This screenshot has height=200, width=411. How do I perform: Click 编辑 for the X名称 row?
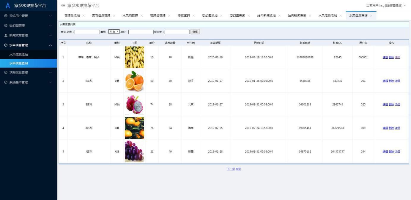[x=385, y=128]
